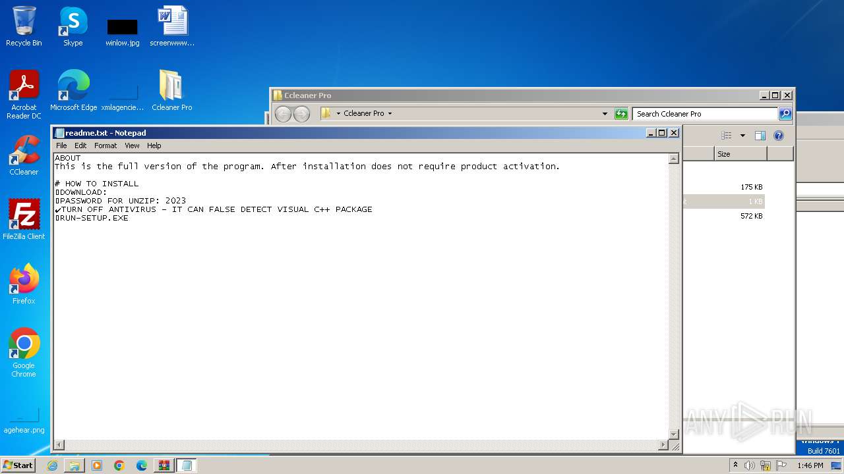The width and height of the screenshot is (844, 474).
Task: Show hidden tray icons
Action: 735,465
